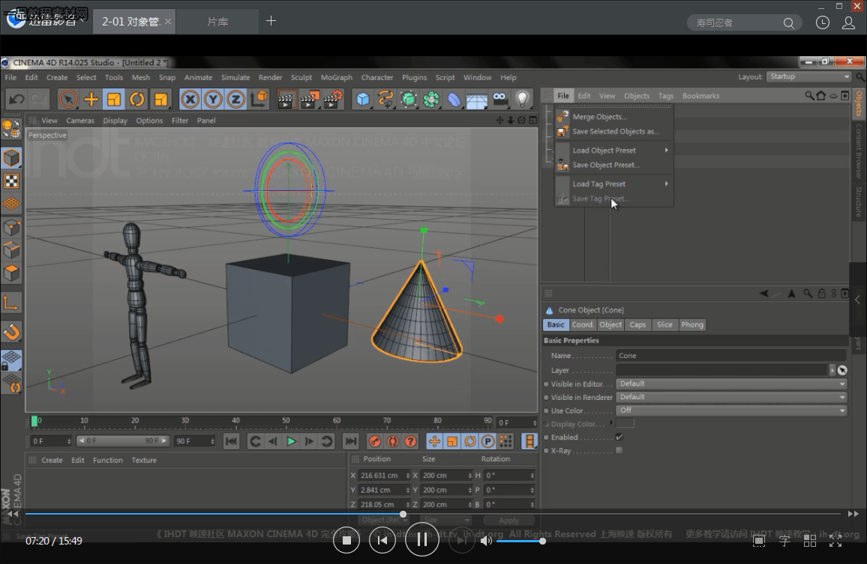Click the video progress bar handle
Viewport: 867px width, 564px height.
[403, 515]
